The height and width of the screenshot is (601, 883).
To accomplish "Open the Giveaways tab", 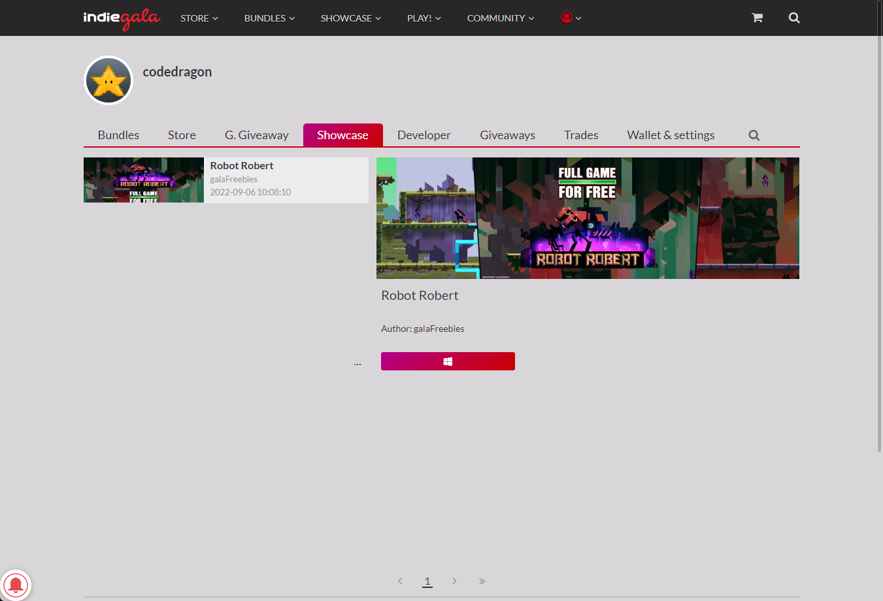I will [x=507, y=135].
